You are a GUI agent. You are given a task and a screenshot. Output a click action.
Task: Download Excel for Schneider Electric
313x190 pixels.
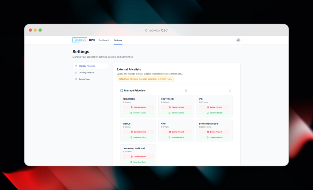(214, 137)
